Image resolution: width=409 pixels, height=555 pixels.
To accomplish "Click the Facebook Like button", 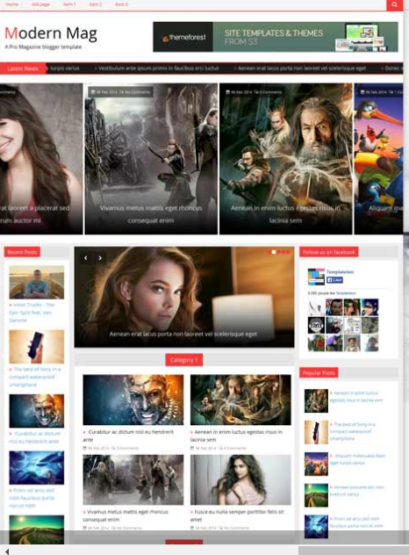I will (x=334, y=280).
